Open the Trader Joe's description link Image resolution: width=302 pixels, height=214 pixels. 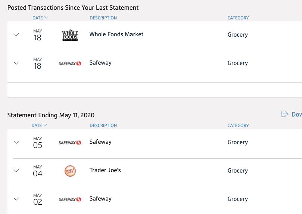tap(105, 170)
